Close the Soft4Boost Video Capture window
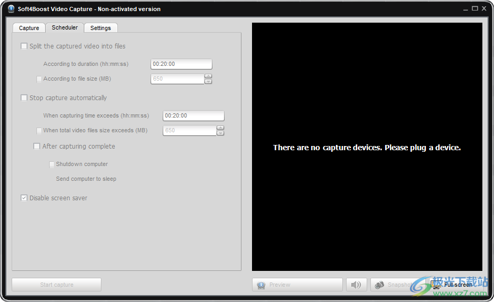The image size is (494, 302). tap(484, 8)
